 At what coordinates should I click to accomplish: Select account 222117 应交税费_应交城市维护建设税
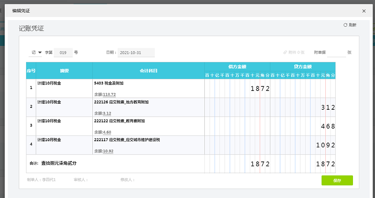(x=127, y=140)
